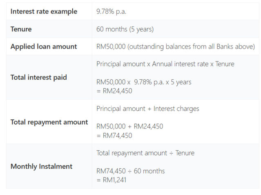Click the "outstanding balances from all Banks above" note
Viewport: 261px width, 195px height.
pyautogui.click(x=191, y=46)
